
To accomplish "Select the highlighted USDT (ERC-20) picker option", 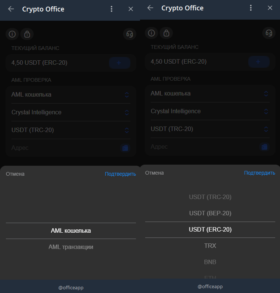I will [x=210, y=230].
